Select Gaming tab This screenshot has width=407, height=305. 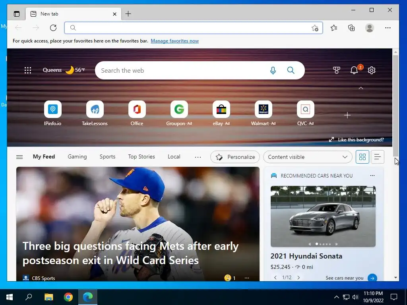pyautogui.click(x=78, y=156)
